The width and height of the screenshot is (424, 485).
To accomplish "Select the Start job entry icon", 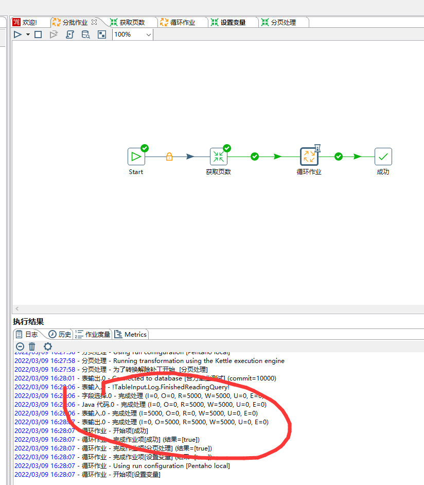I will pyautogui.click(x=136, y=157).
